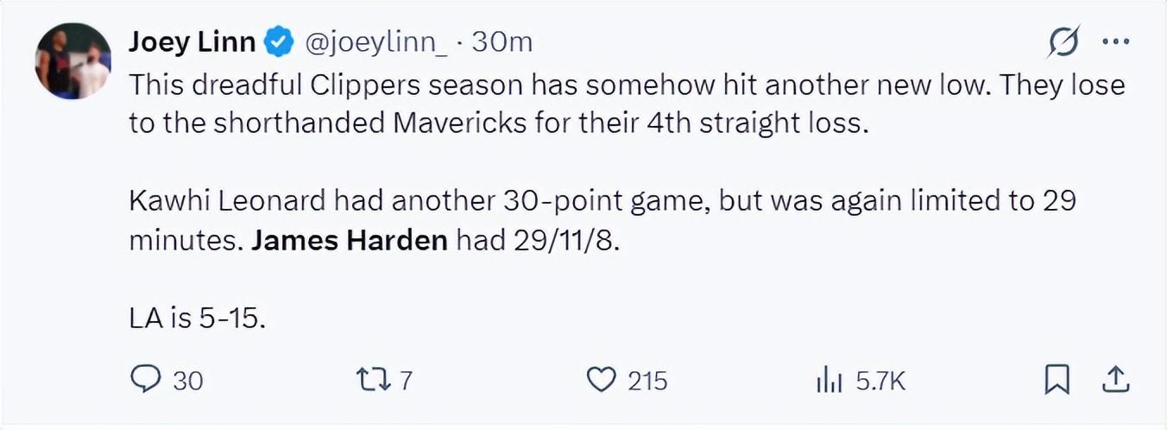The height and width of the screenshot is (430, 1167).
Task: Open Joey Linn's profile picture
Action: [73, 62]
